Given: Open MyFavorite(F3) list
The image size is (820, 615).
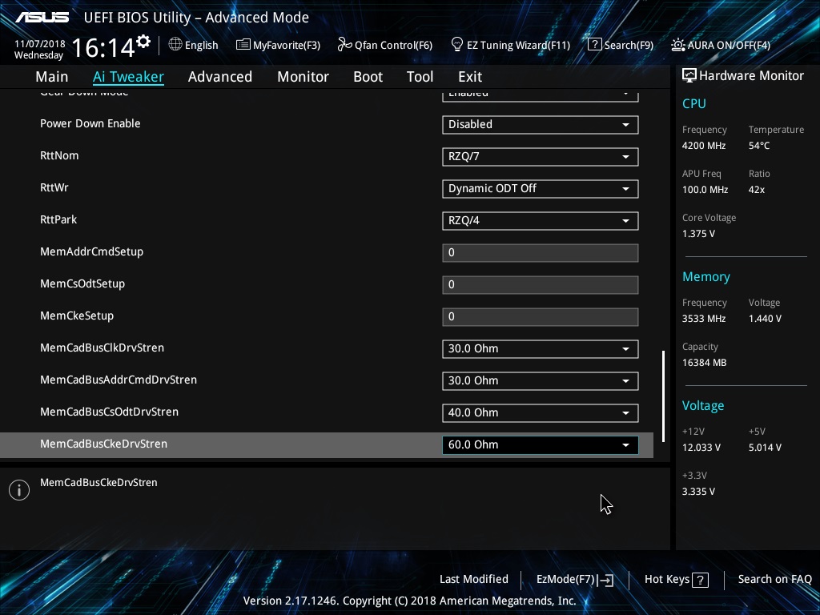Looking at the screenshot, I should pyautogui.click(x=278, y=45).
